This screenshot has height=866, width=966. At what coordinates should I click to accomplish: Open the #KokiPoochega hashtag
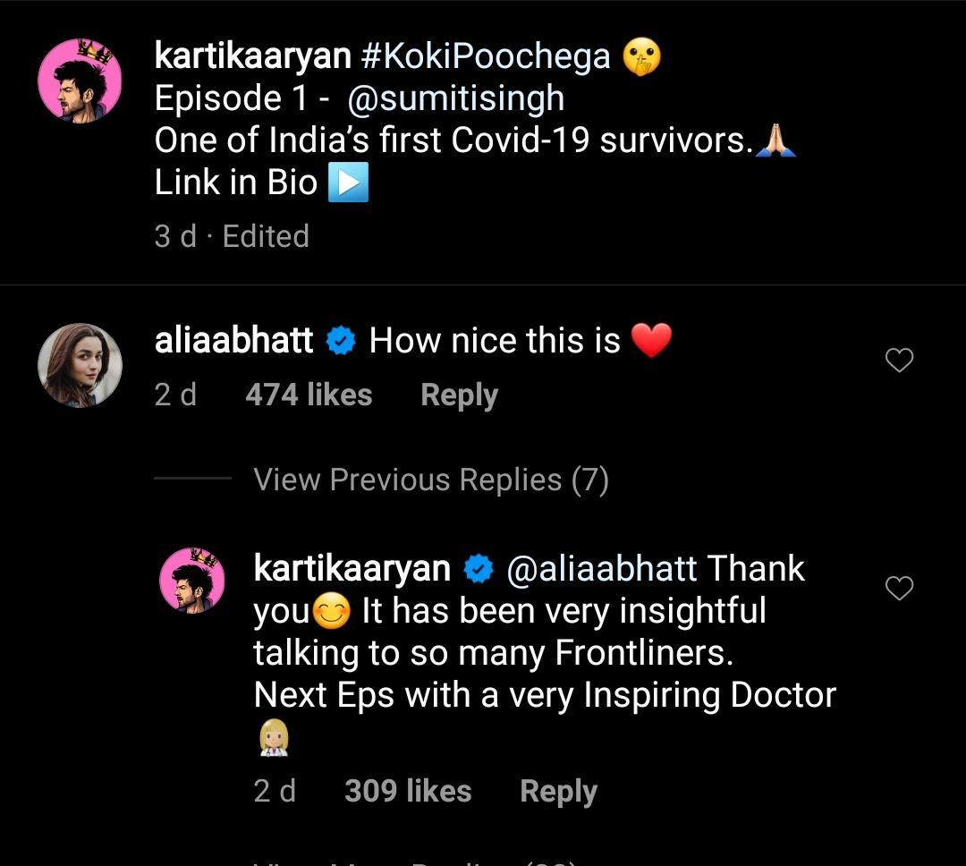point(486,56)
